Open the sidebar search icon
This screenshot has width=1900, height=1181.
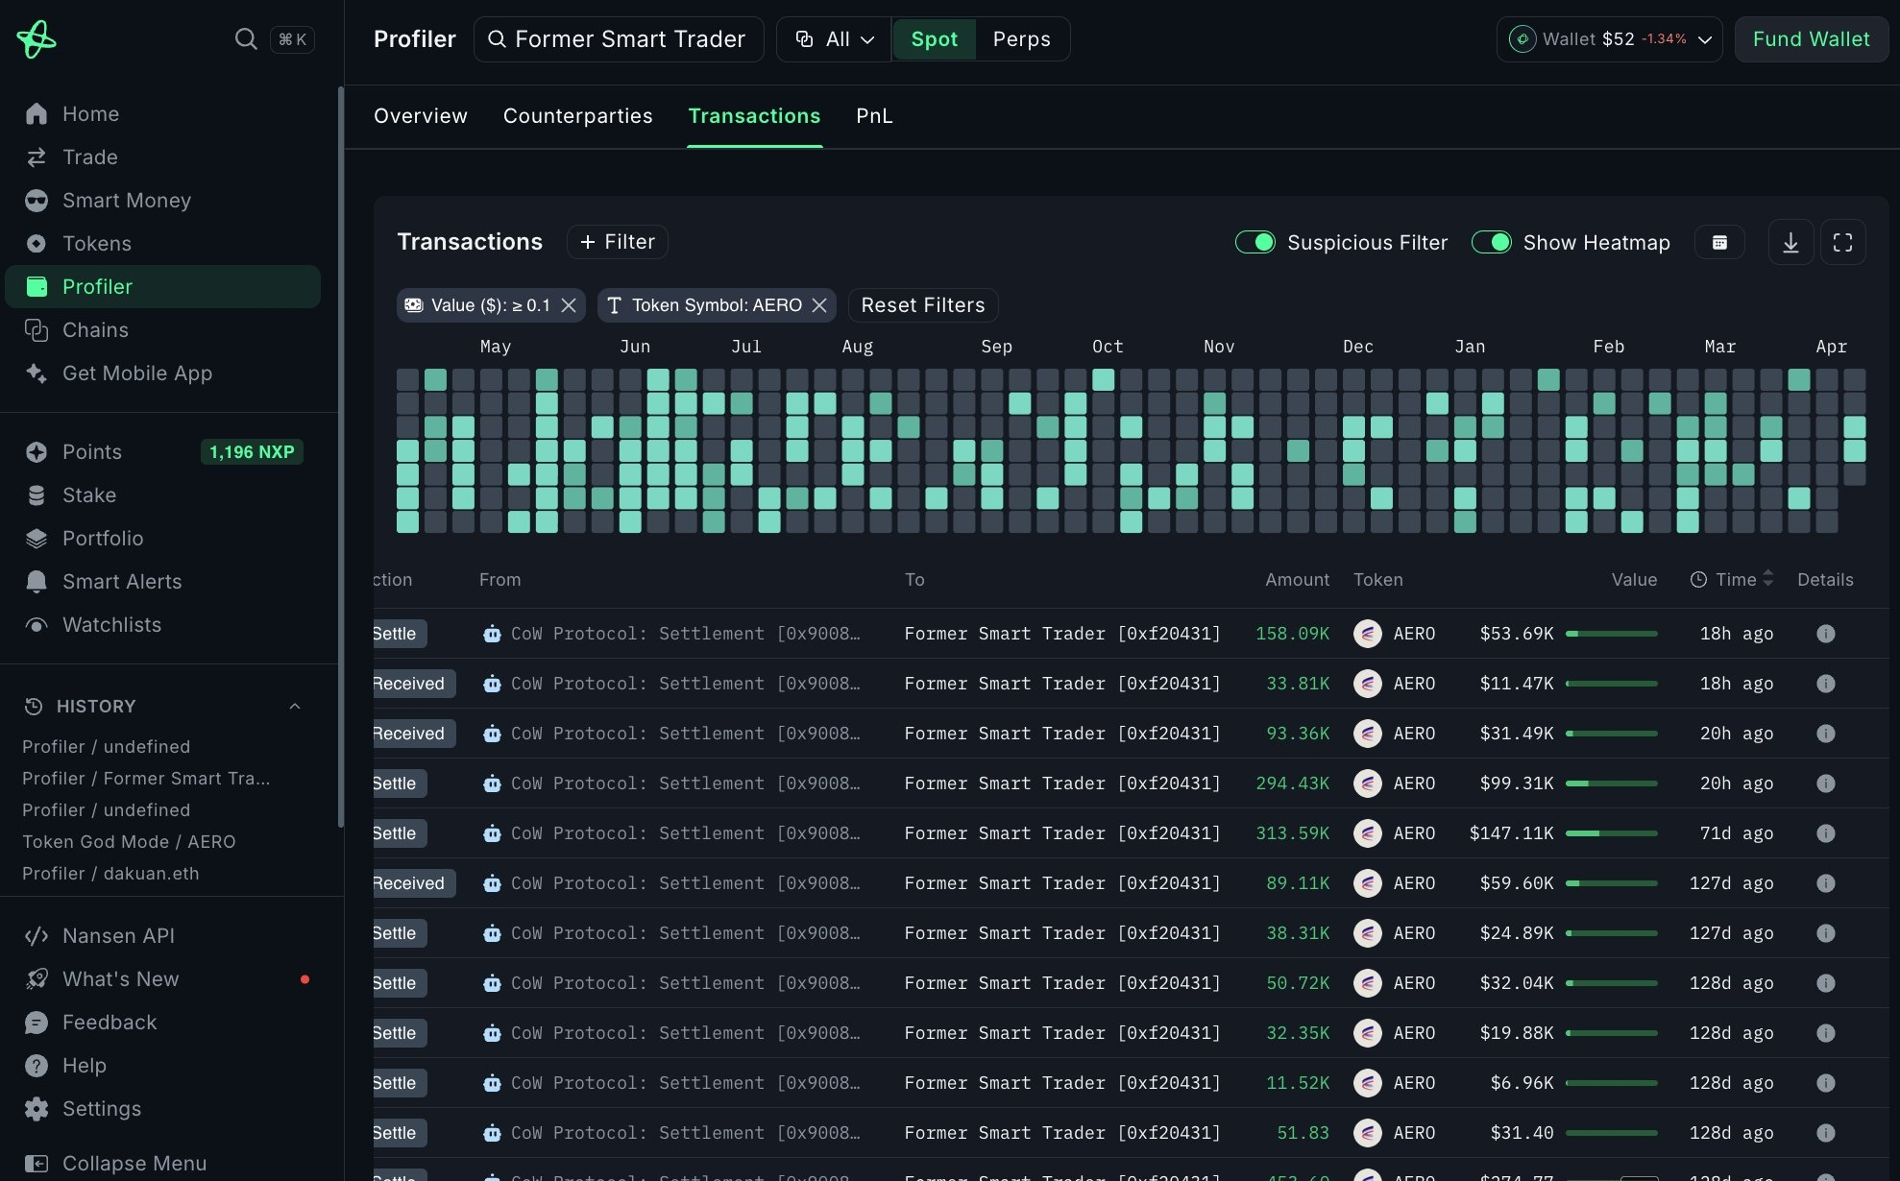246,38
